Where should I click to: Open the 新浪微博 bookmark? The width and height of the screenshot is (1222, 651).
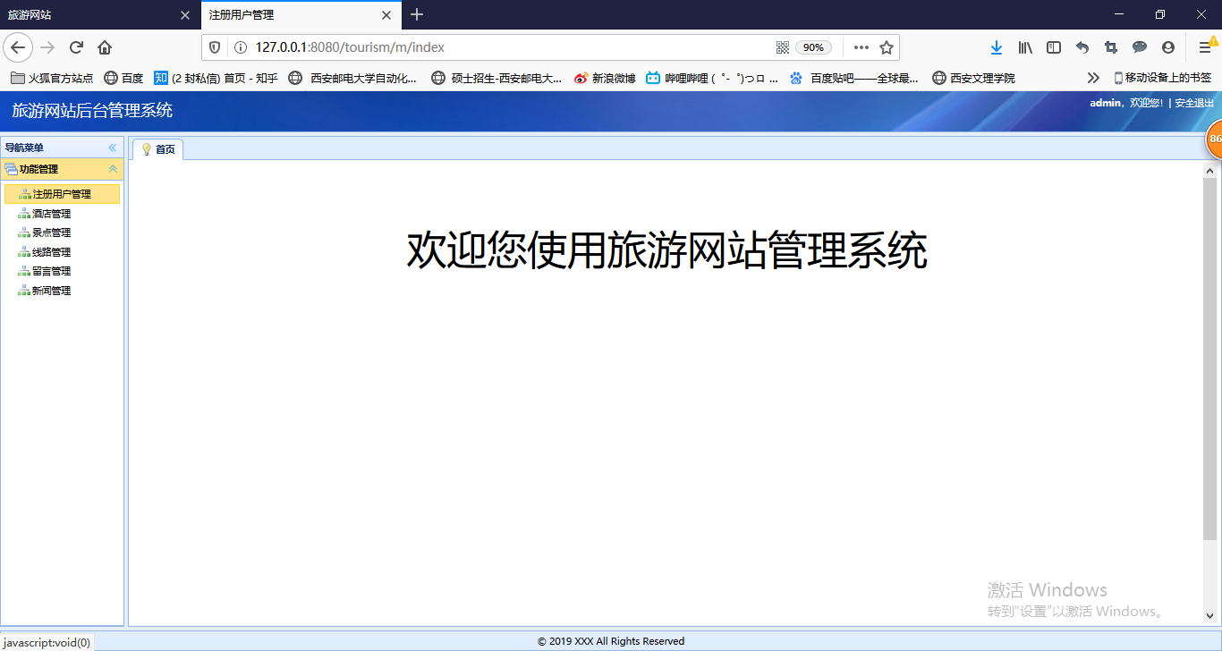(x=605, y=78)
